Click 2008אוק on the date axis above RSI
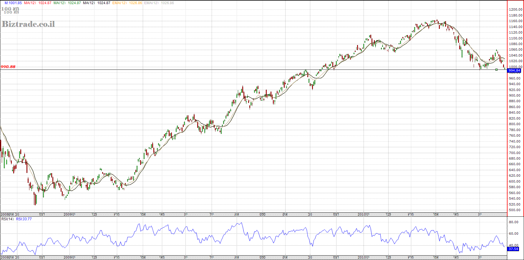The width and height of the screenshot is (524, 260). pos(7,214)
